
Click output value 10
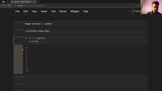[27, 71]
